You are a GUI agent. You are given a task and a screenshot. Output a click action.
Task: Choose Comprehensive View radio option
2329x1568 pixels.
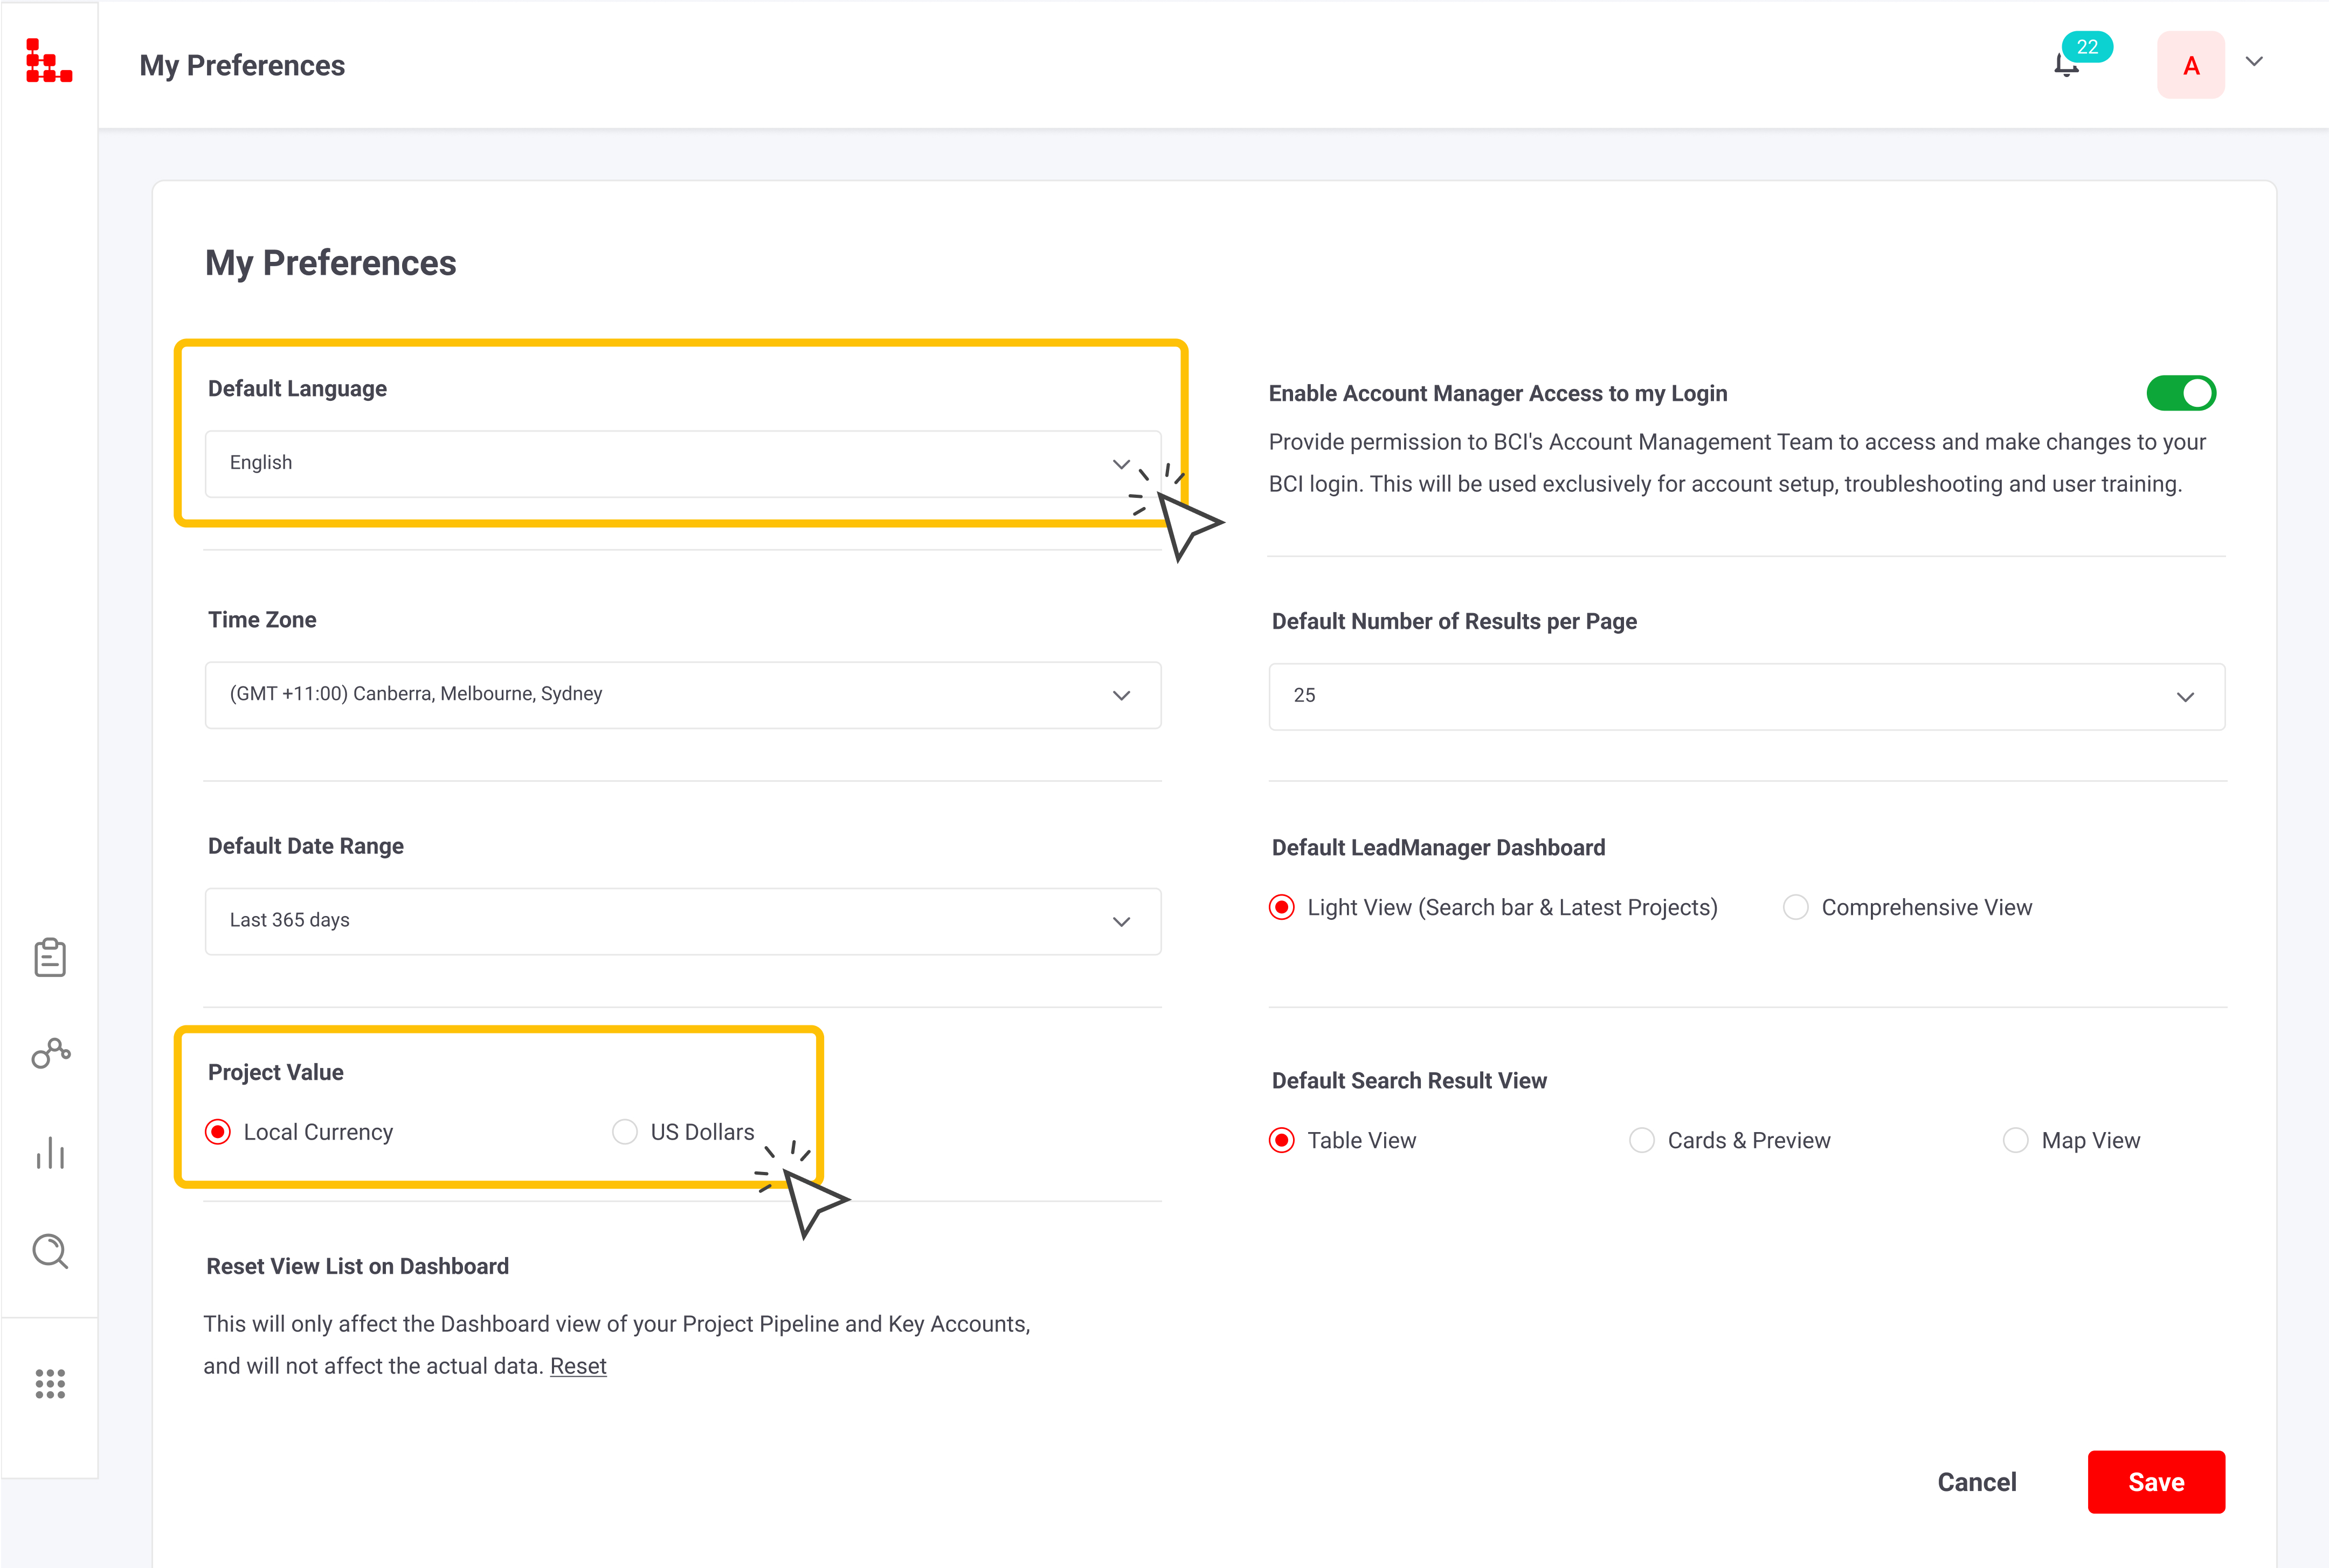(x=1796, y=907)
